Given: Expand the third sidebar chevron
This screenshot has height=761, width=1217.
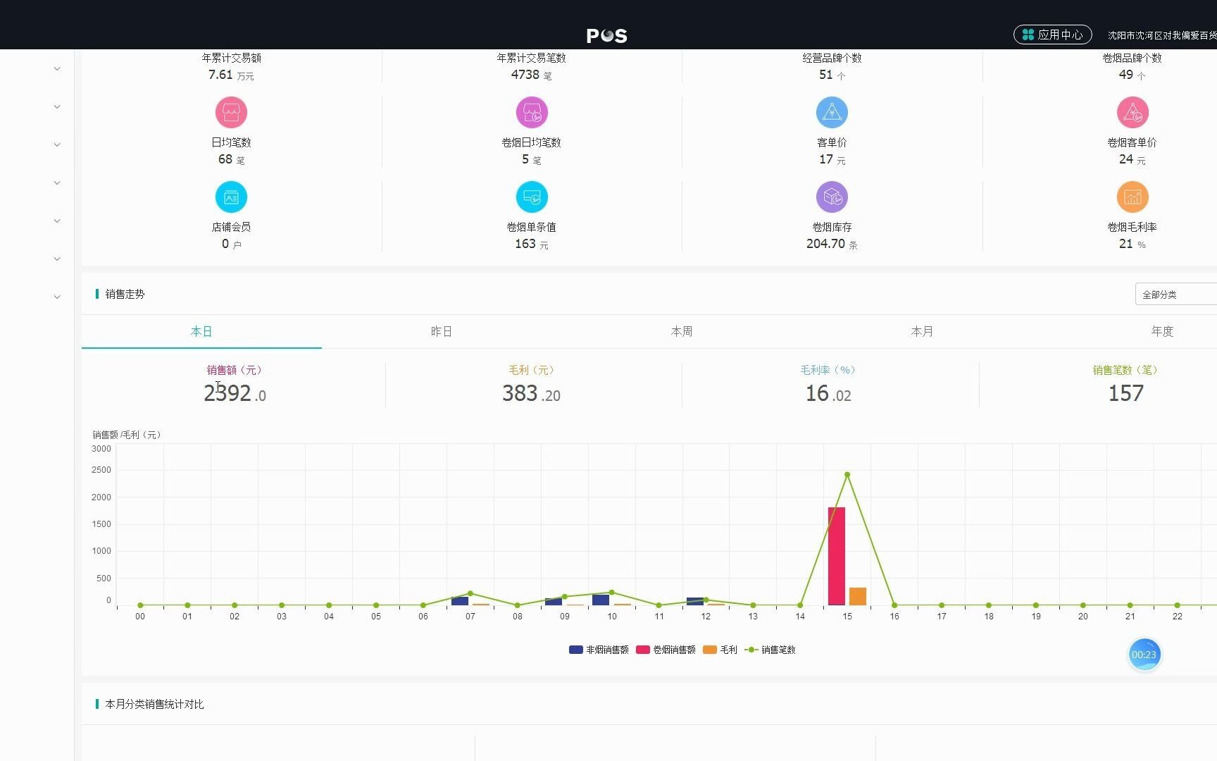Looking at the screenshot, I should click(57, 145).
